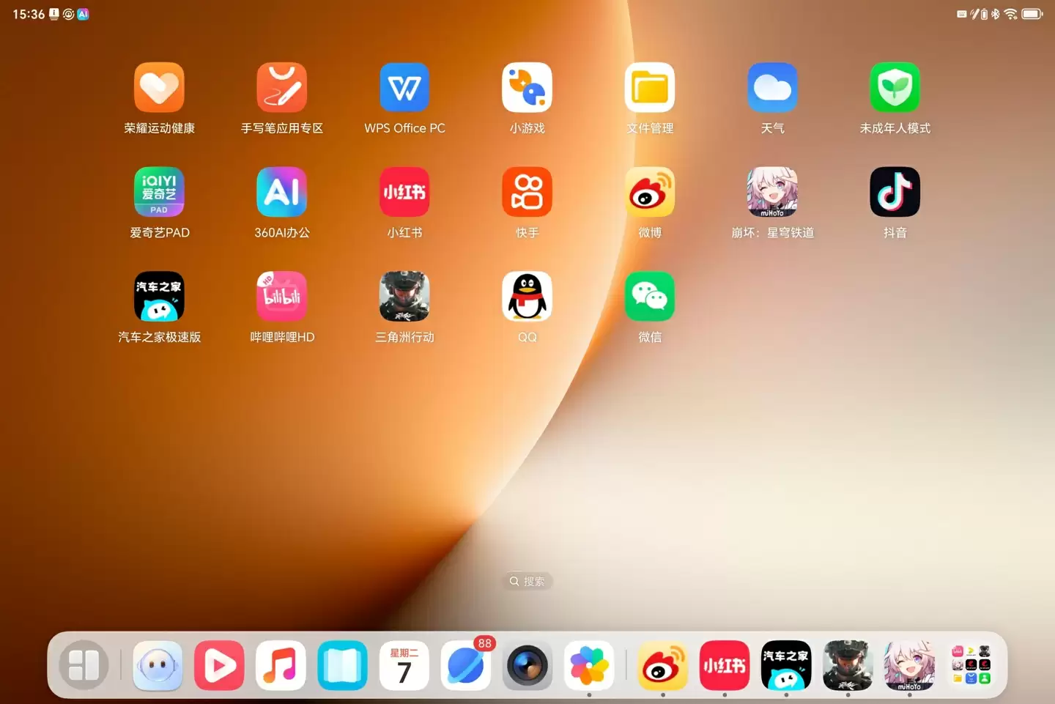Check the 天气 weather app
This screenshot has width=1055, height=704.
(x=772, y=87)
